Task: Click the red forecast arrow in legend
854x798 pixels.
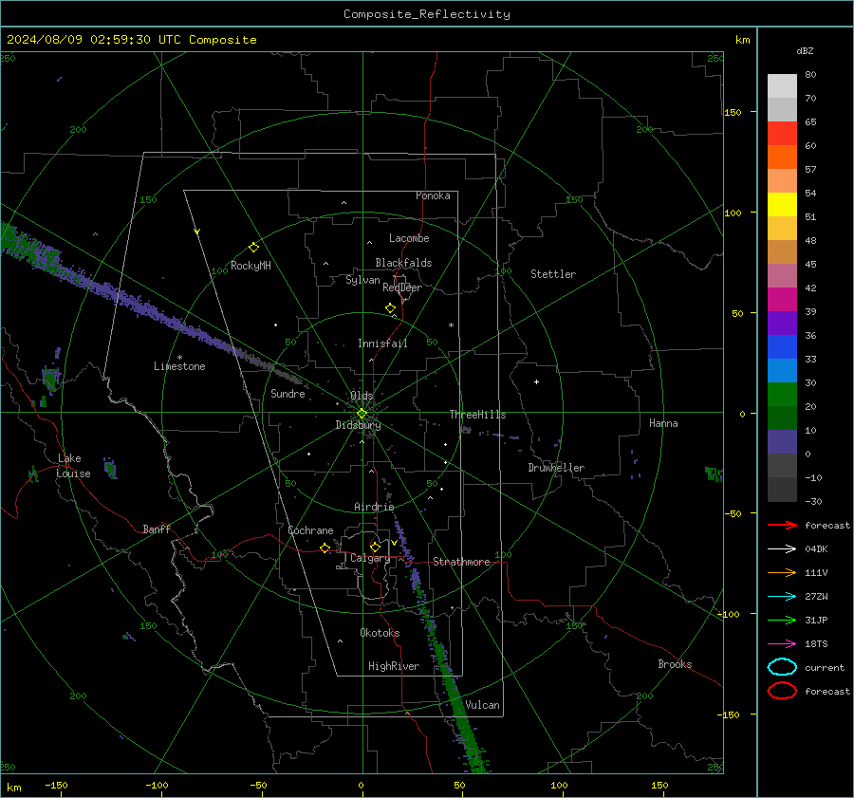Action: [x=782, y=525]
